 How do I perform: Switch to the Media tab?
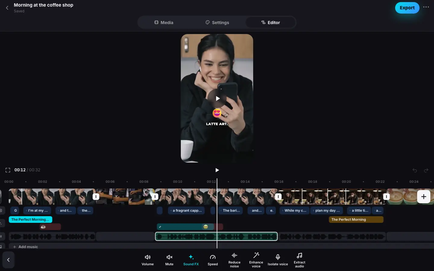164,23
